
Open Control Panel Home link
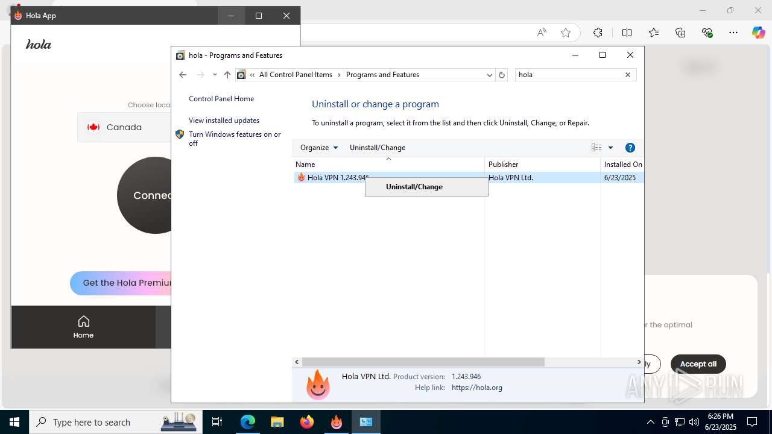click(x=221, y=99)
